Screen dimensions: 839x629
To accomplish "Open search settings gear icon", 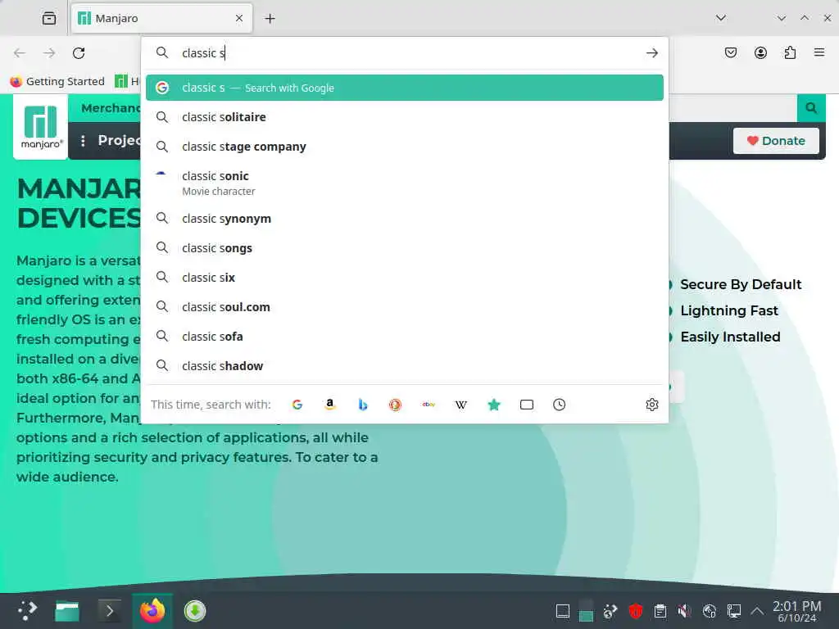I will (x=651, y=405).
